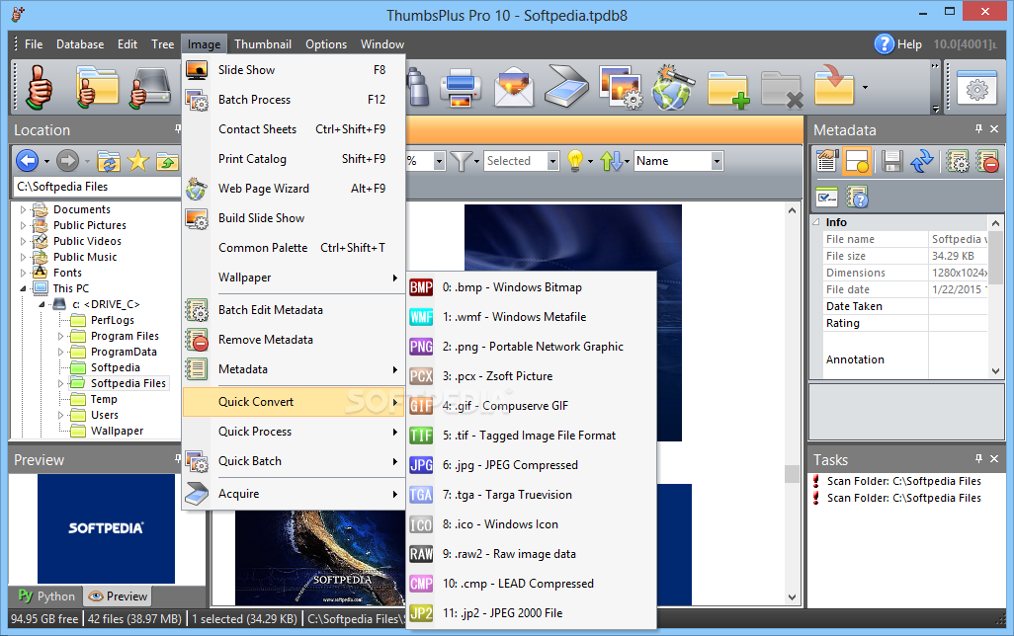Viewport: 1014px width, 636px height.
Task: Open the Name sort dropdown
Action: [x=717, y=161]
